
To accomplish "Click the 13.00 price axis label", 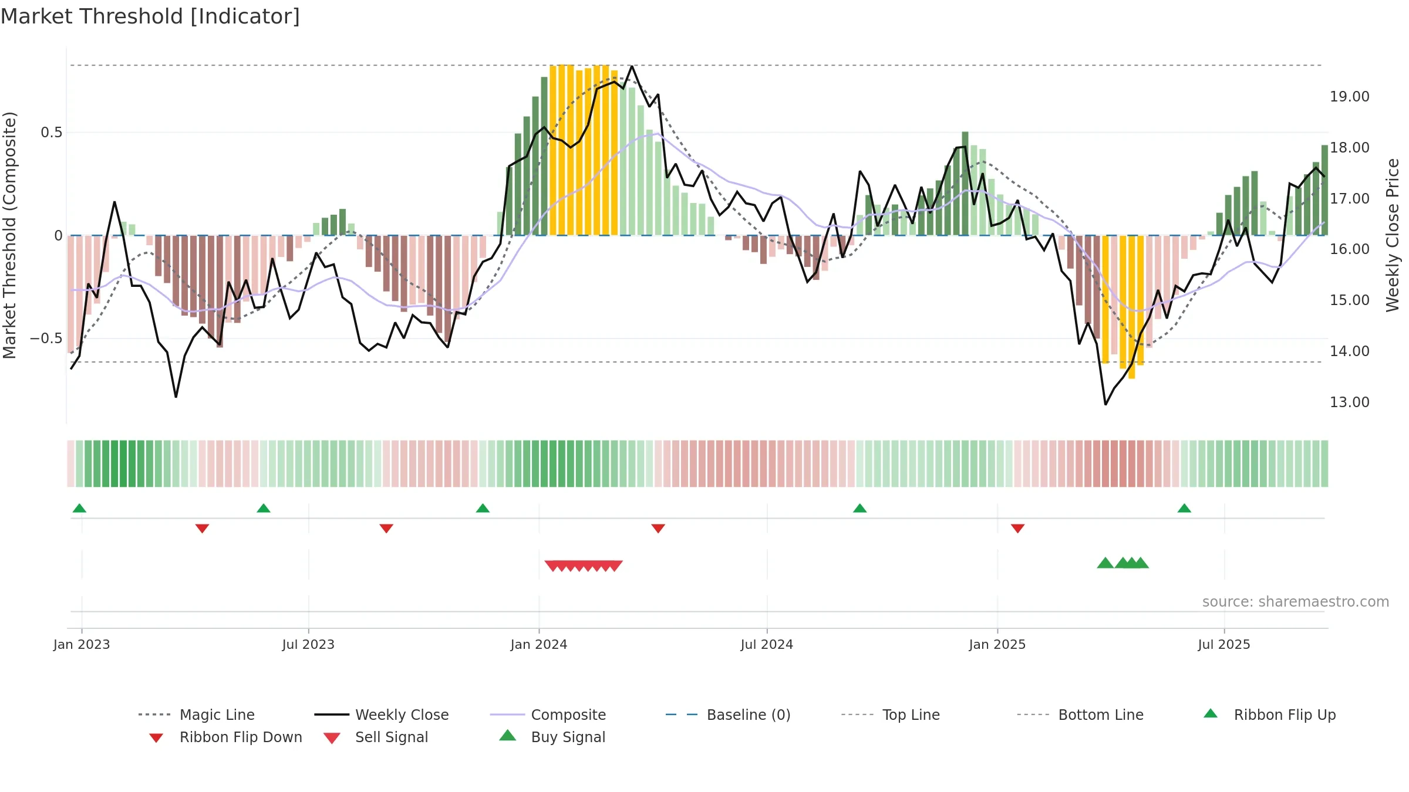I will coord(1350,402).
